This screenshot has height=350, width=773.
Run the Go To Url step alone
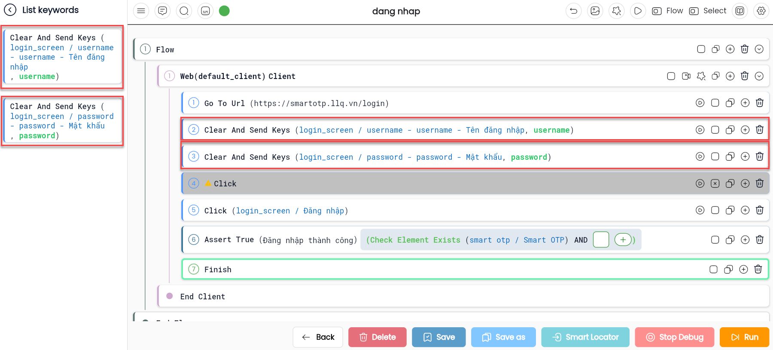(x=700, y=103)
